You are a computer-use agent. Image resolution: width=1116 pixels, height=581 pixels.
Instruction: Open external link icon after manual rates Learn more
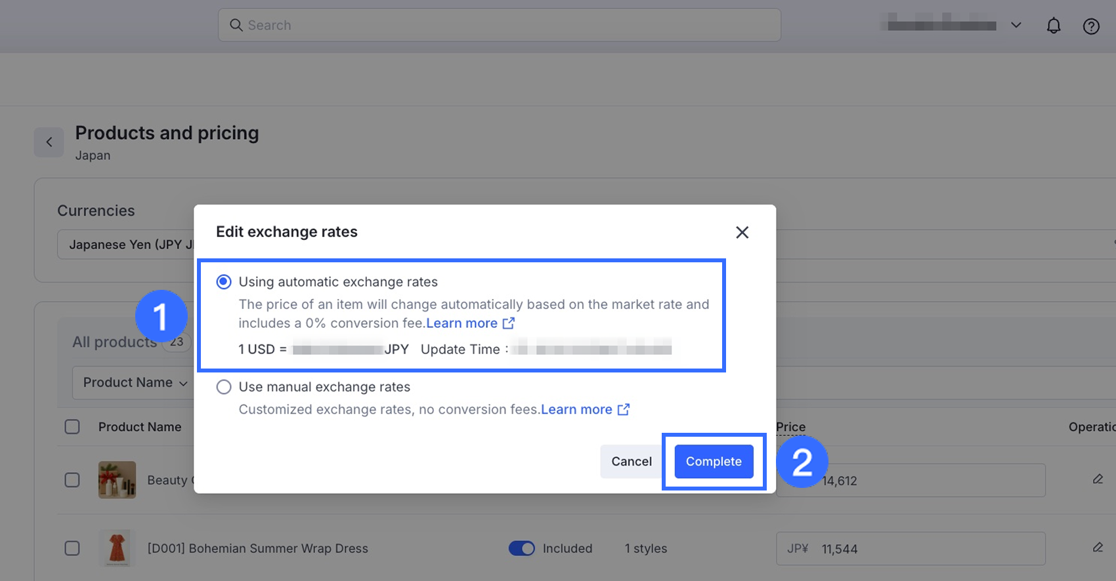[x=624, y=409]
